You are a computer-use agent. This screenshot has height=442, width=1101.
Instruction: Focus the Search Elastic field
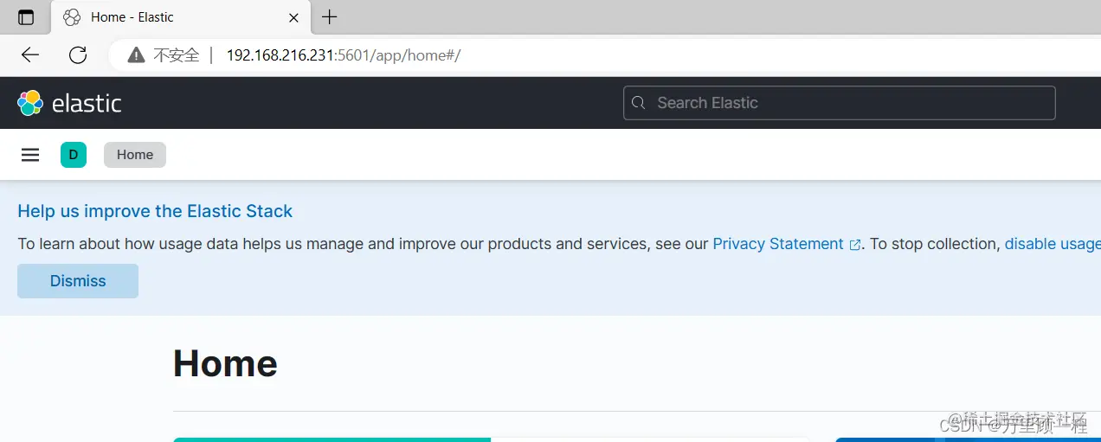[840, 103]
